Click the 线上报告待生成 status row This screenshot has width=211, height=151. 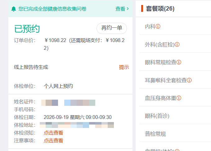pos(70,67)
